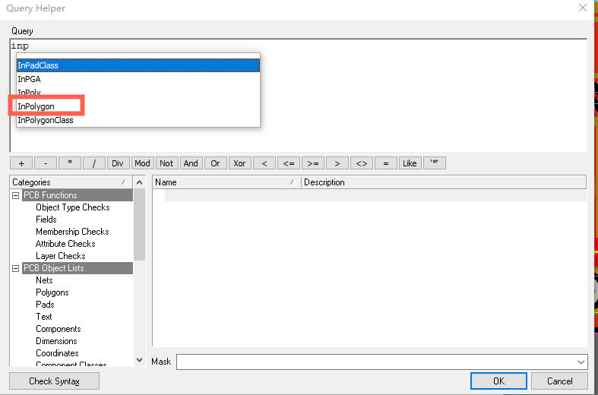
Task: Open the Mask dropdown list
Action: (581, 362)
